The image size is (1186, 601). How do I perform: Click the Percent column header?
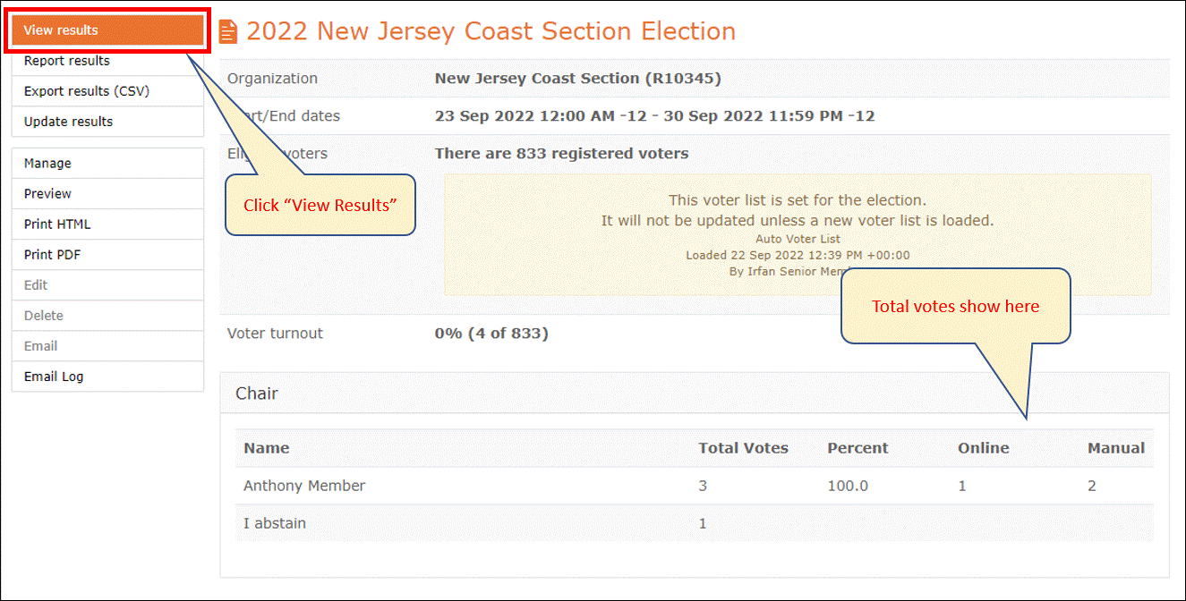click(x=858, y=448)
